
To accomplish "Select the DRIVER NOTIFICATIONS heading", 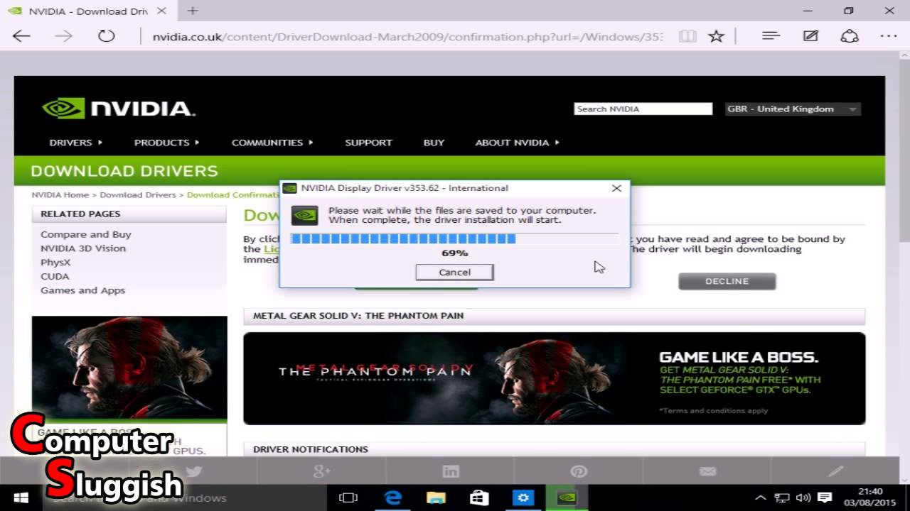I will click(311, 449).
